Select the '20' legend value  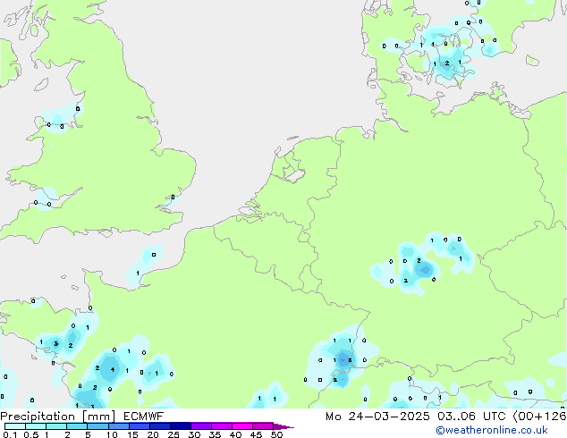point(153,434)
